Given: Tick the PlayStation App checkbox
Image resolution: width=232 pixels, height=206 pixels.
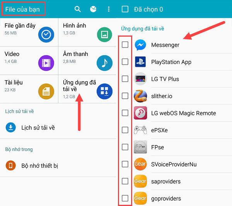Looking at the screenshot, I should 125,62.
